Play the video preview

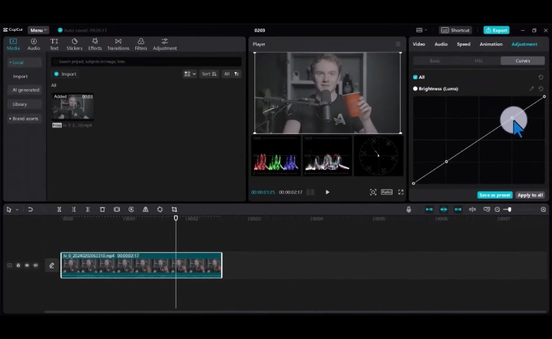coord(327,192)
